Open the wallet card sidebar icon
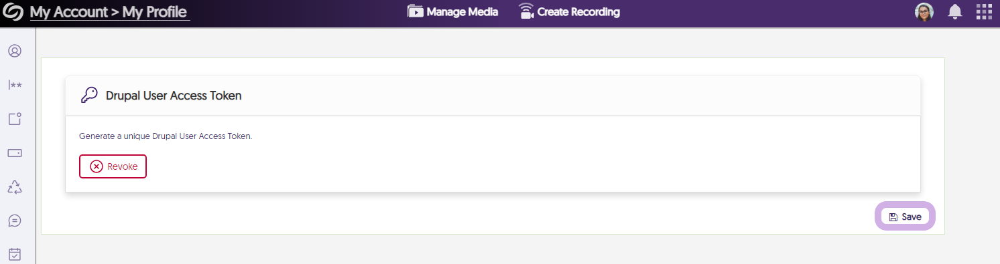 coord(15,153)
